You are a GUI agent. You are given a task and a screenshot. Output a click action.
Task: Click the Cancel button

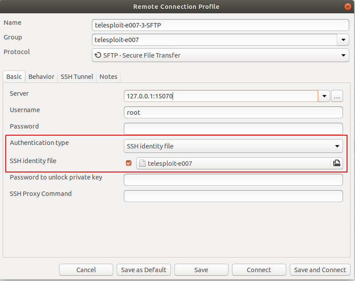point(86,269)
